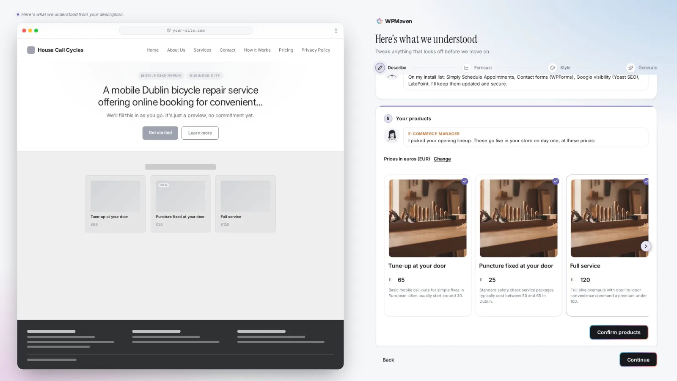Open About Us in the preview navigation
Image resolution: width=677 pixels, height=381 pixels.
(x=176, y=50)
